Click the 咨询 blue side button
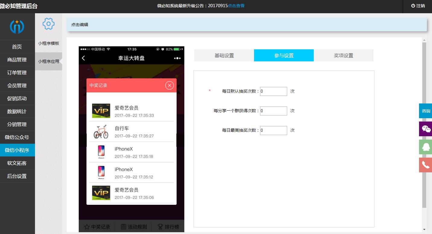Screen dimensions: 432x234 pyautogui.click(x=426, y=111)
